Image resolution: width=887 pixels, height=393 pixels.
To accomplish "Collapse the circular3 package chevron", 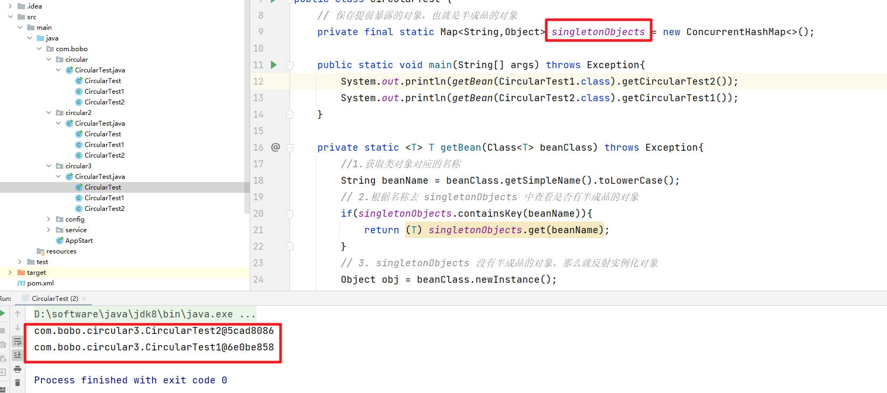I will pos(48,166).
